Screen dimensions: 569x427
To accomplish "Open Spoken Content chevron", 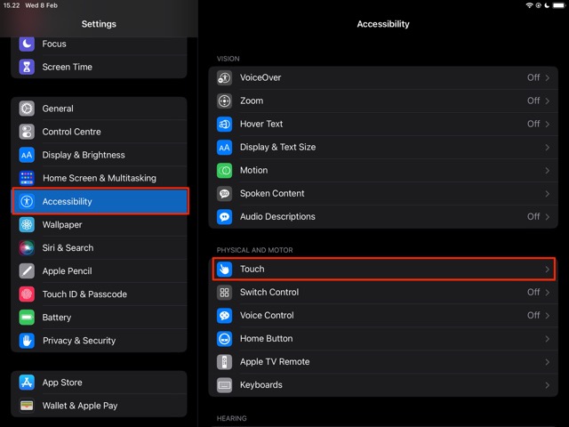I will pyautogui.click(x=548, y=194).
